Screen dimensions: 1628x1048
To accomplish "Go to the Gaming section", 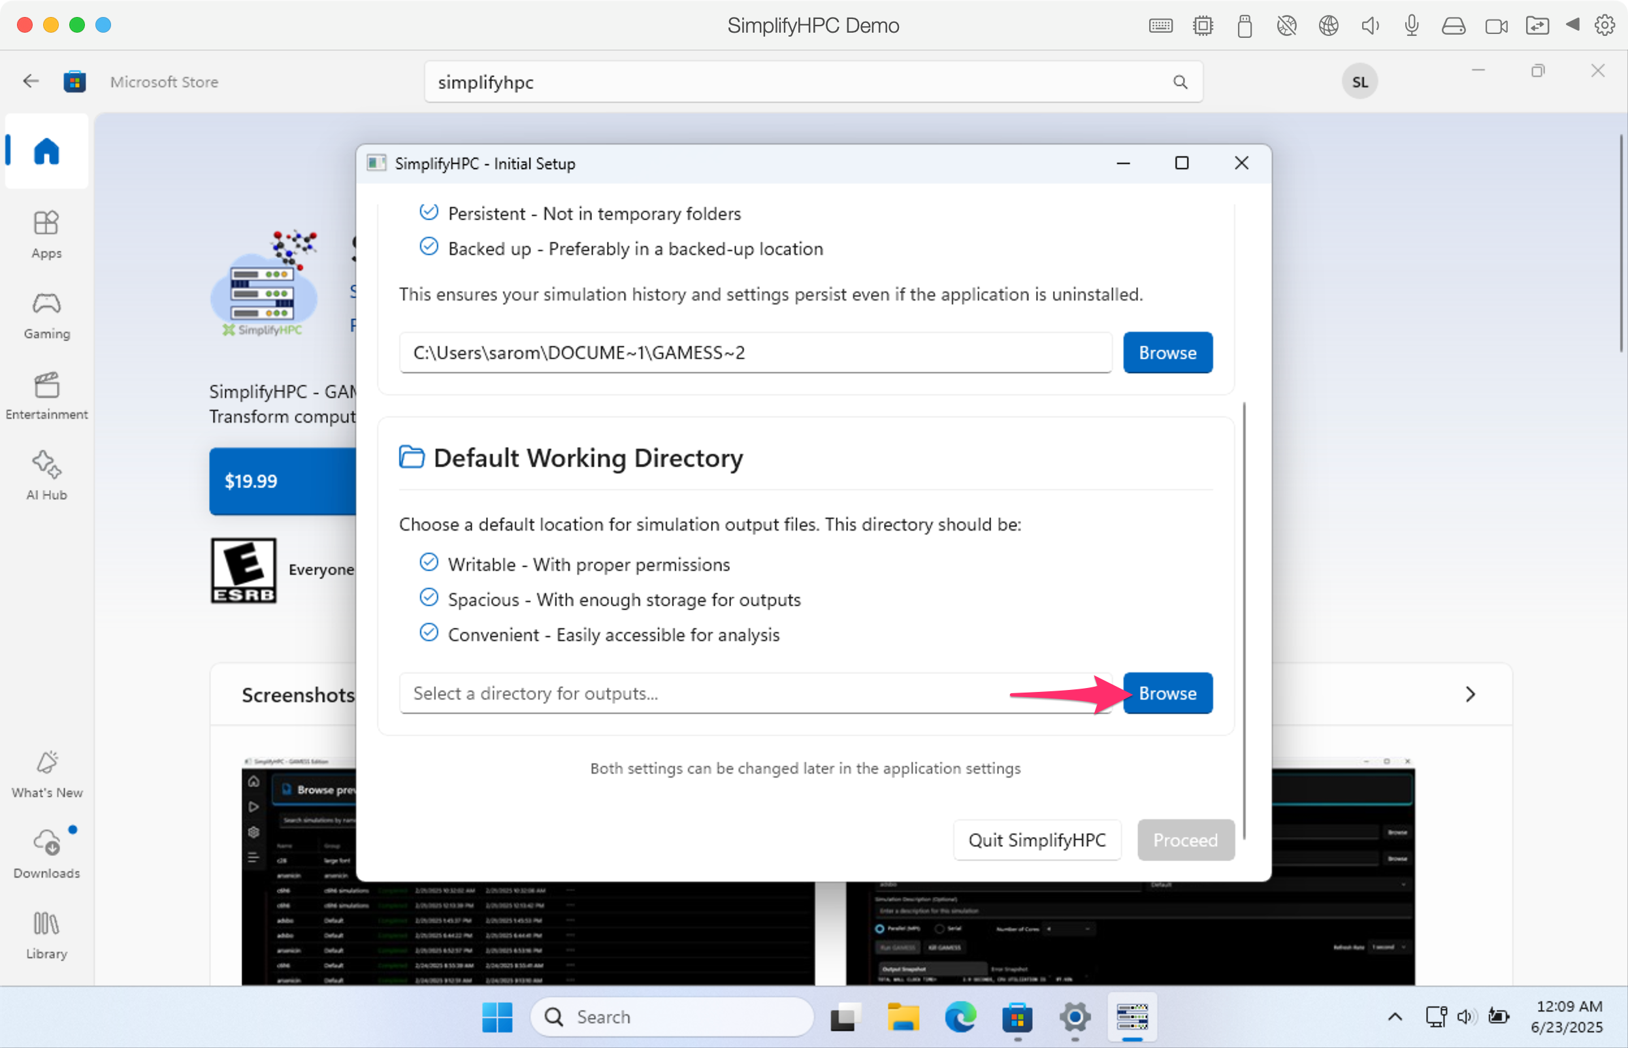I will click(46, 315).
